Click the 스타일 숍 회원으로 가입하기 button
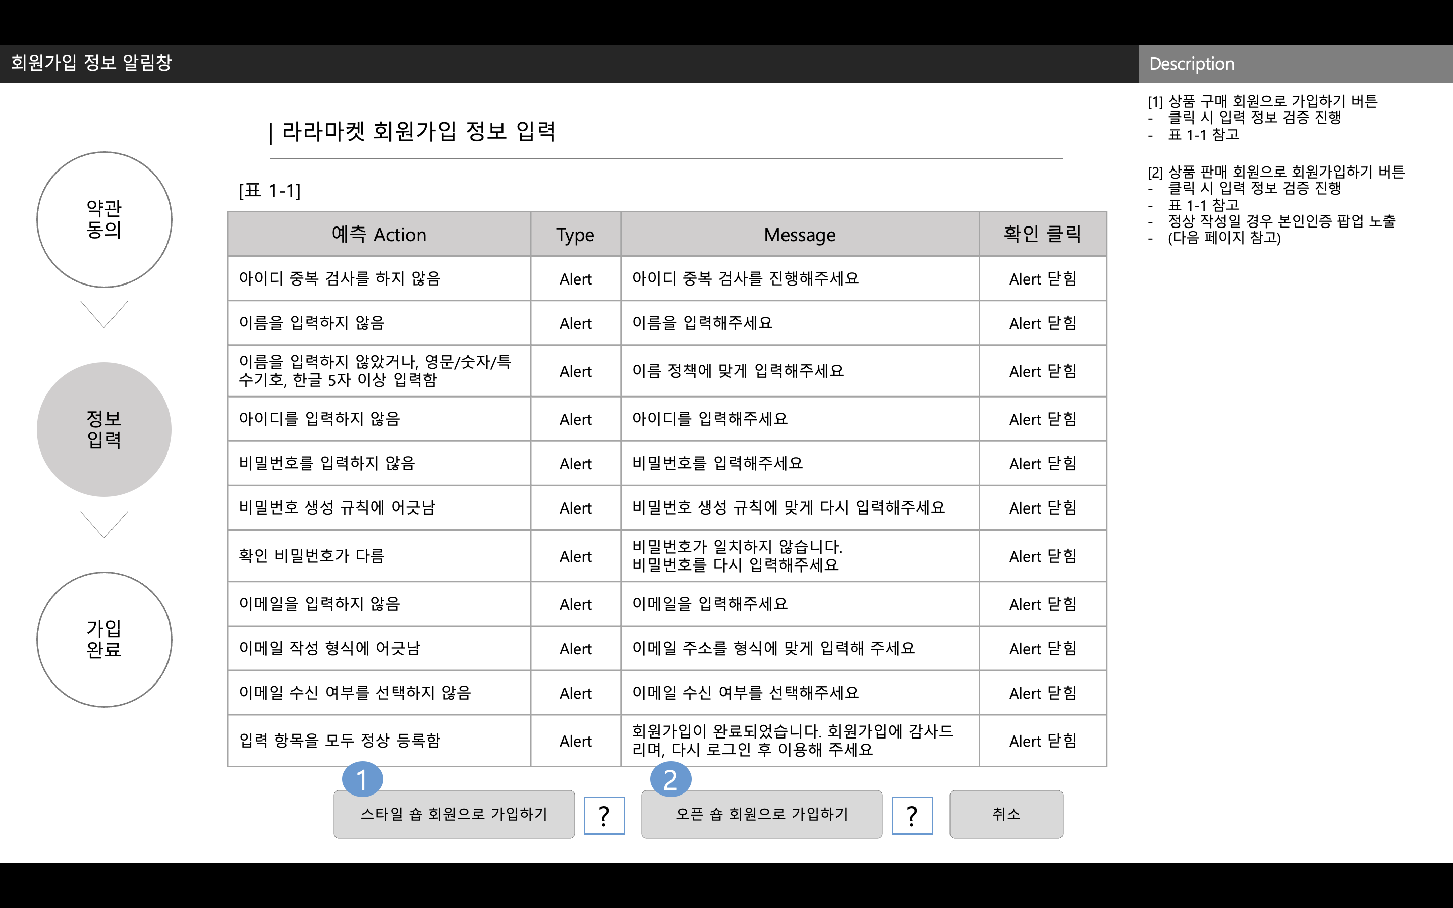Viewport: 1453px width, 908px height. (x=454, y=814)
